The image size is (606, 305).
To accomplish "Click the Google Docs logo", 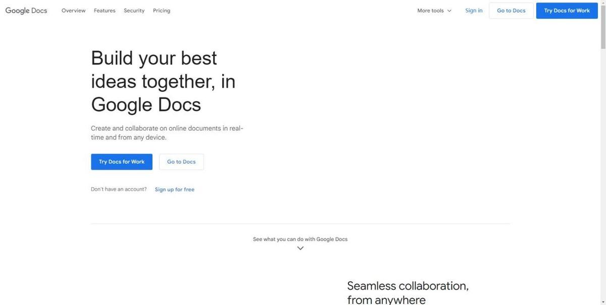I will (26, 11).
